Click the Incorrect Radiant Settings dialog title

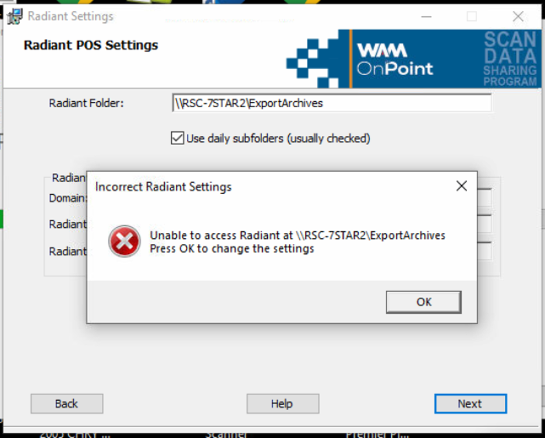(164, 186)
